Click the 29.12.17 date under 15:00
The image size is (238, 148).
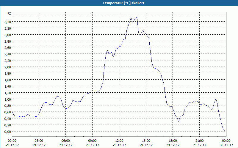[x=146, y=145]
